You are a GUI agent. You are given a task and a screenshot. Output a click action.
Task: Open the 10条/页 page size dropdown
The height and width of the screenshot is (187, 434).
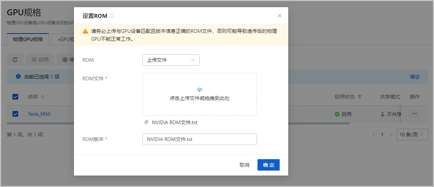pyautogui.click(x=412, y=135)
